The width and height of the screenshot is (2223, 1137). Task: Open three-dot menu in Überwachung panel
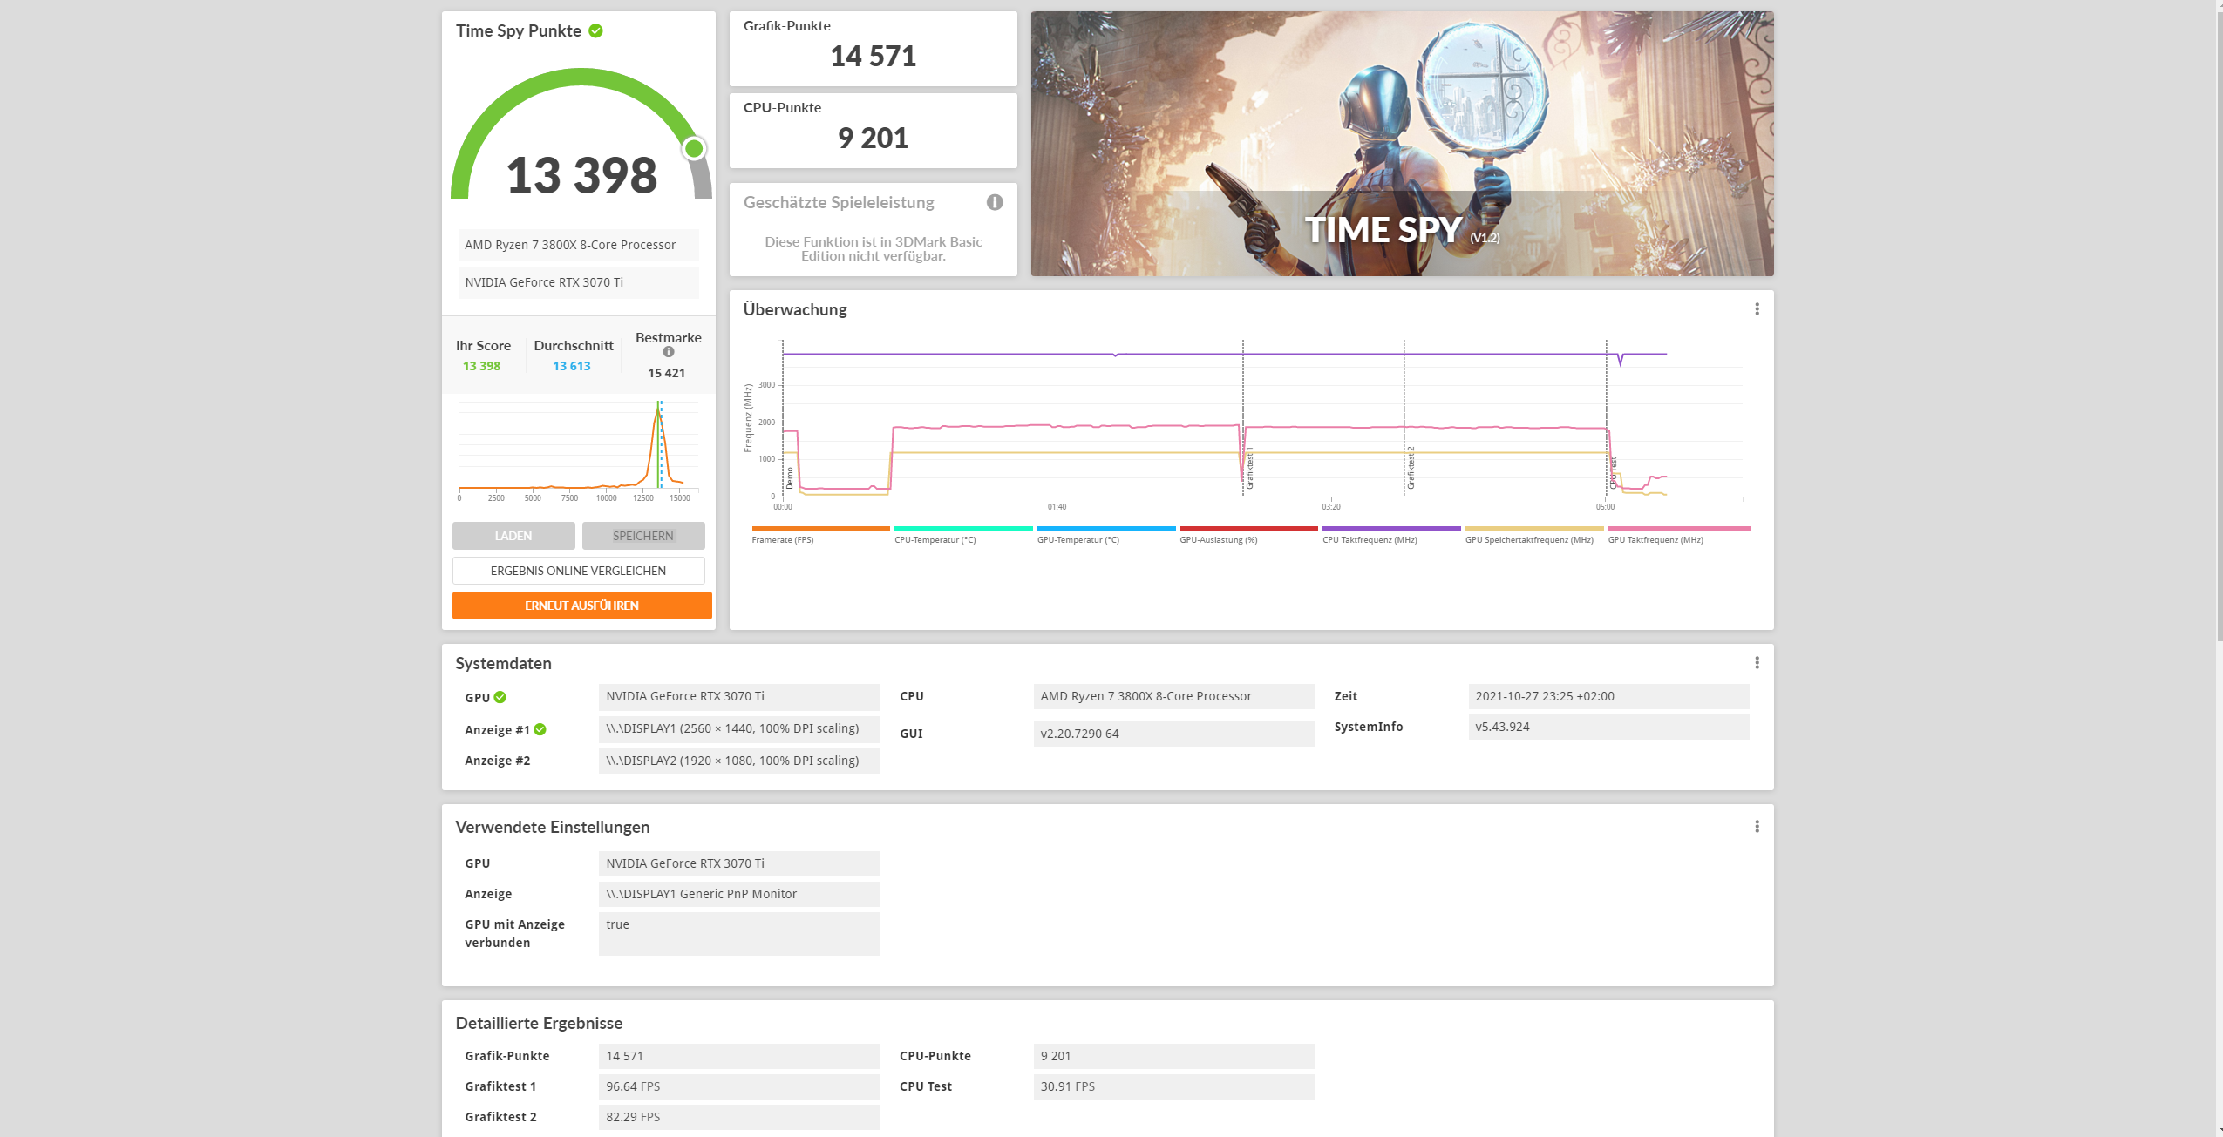pyautogui.click(x=1757, y=309)
